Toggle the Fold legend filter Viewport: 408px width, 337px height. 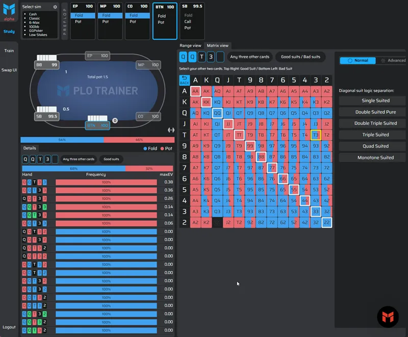click(x=150, y=148)
